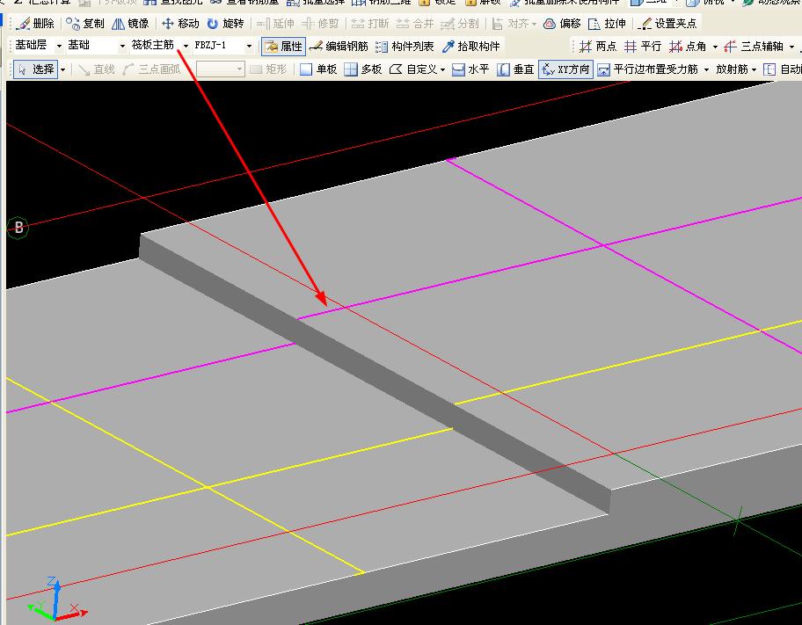Open Edit Rebar (编辑钢筋)
This screenshot has width=802, height=625.
[x=339, y=47]
